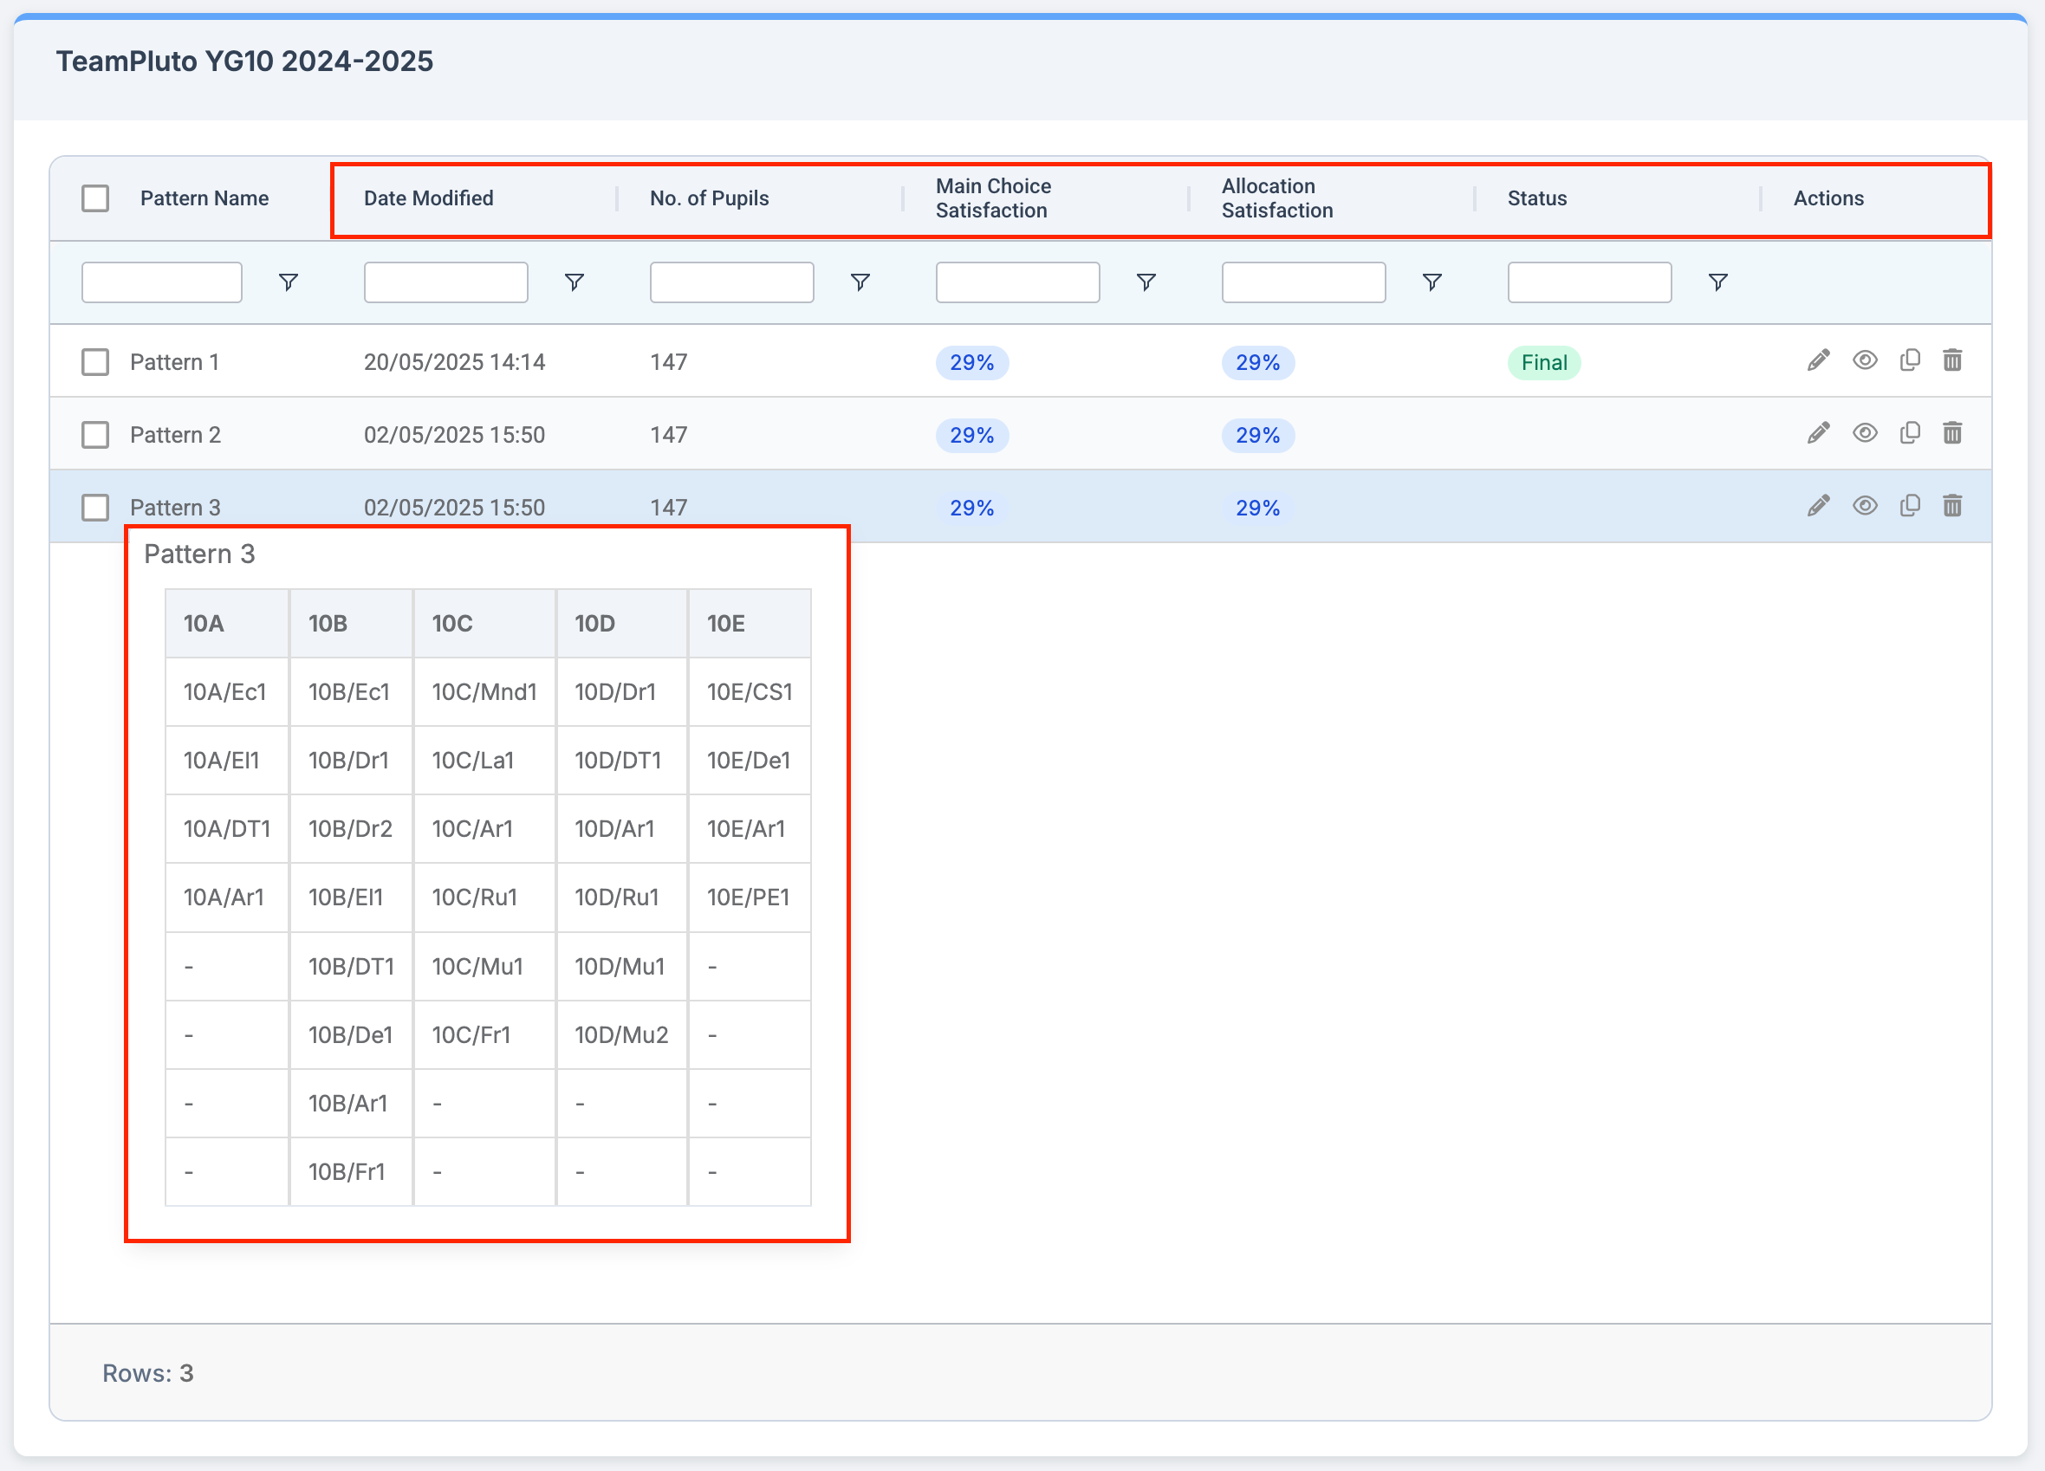Delete Pattern 2 using the trash icon
This screenshot has width=2045, height=1471.
[x=1953, y=433]
